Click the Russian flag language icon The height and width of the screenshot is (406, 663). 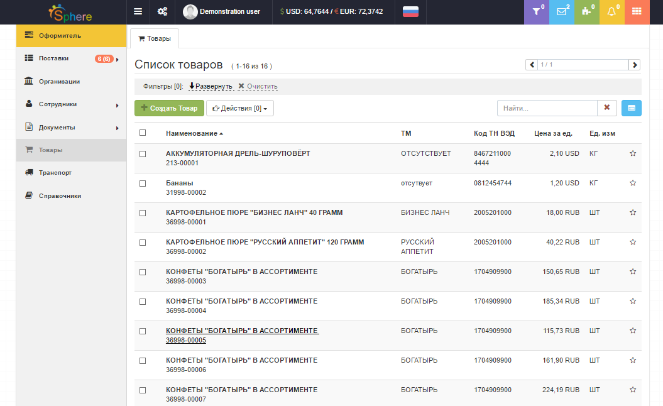(410, 11)
